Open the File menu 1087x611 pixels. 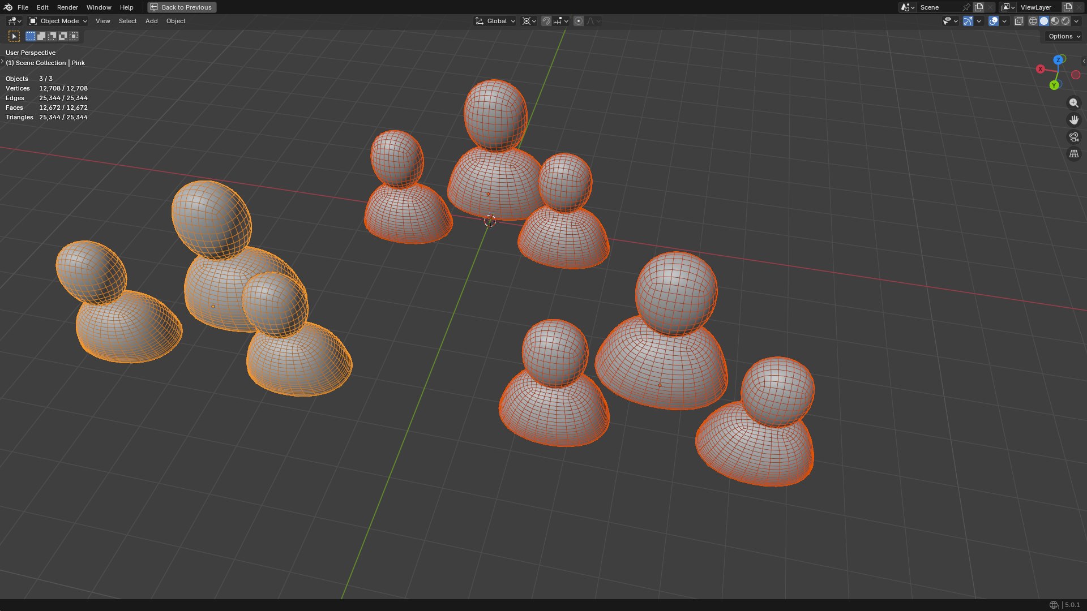point(23,7)
